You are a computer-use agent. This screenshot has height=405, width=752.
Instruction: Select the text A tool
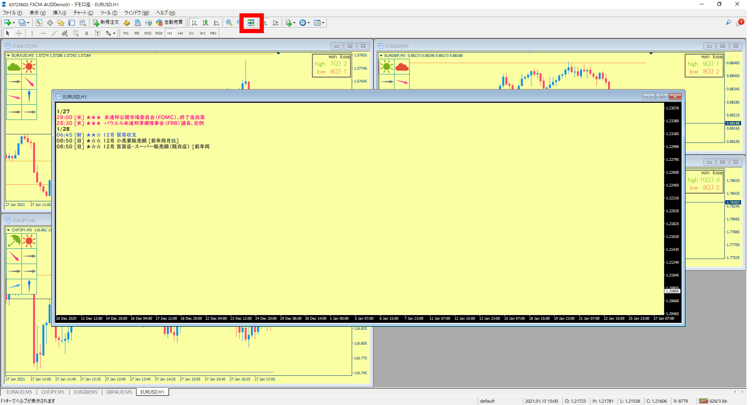[86, 33]
